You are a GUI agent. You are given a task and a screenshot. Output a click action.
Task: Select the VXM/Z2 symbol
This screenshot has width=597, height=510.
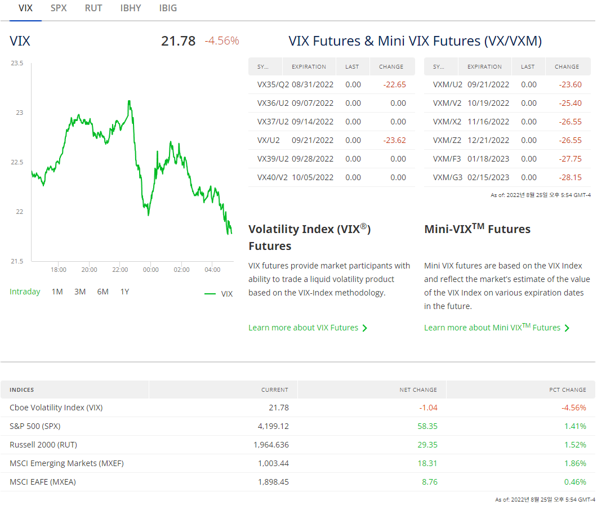[447, 140]
